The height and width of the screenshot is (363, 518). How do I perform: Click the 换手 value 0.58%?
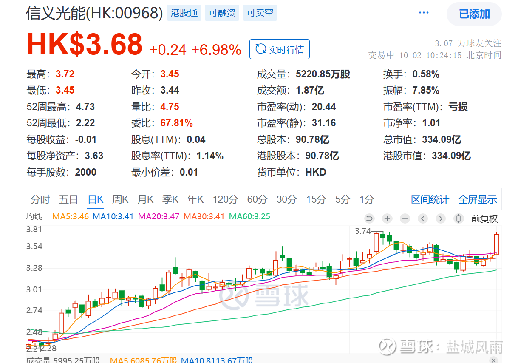pos(426,74)
